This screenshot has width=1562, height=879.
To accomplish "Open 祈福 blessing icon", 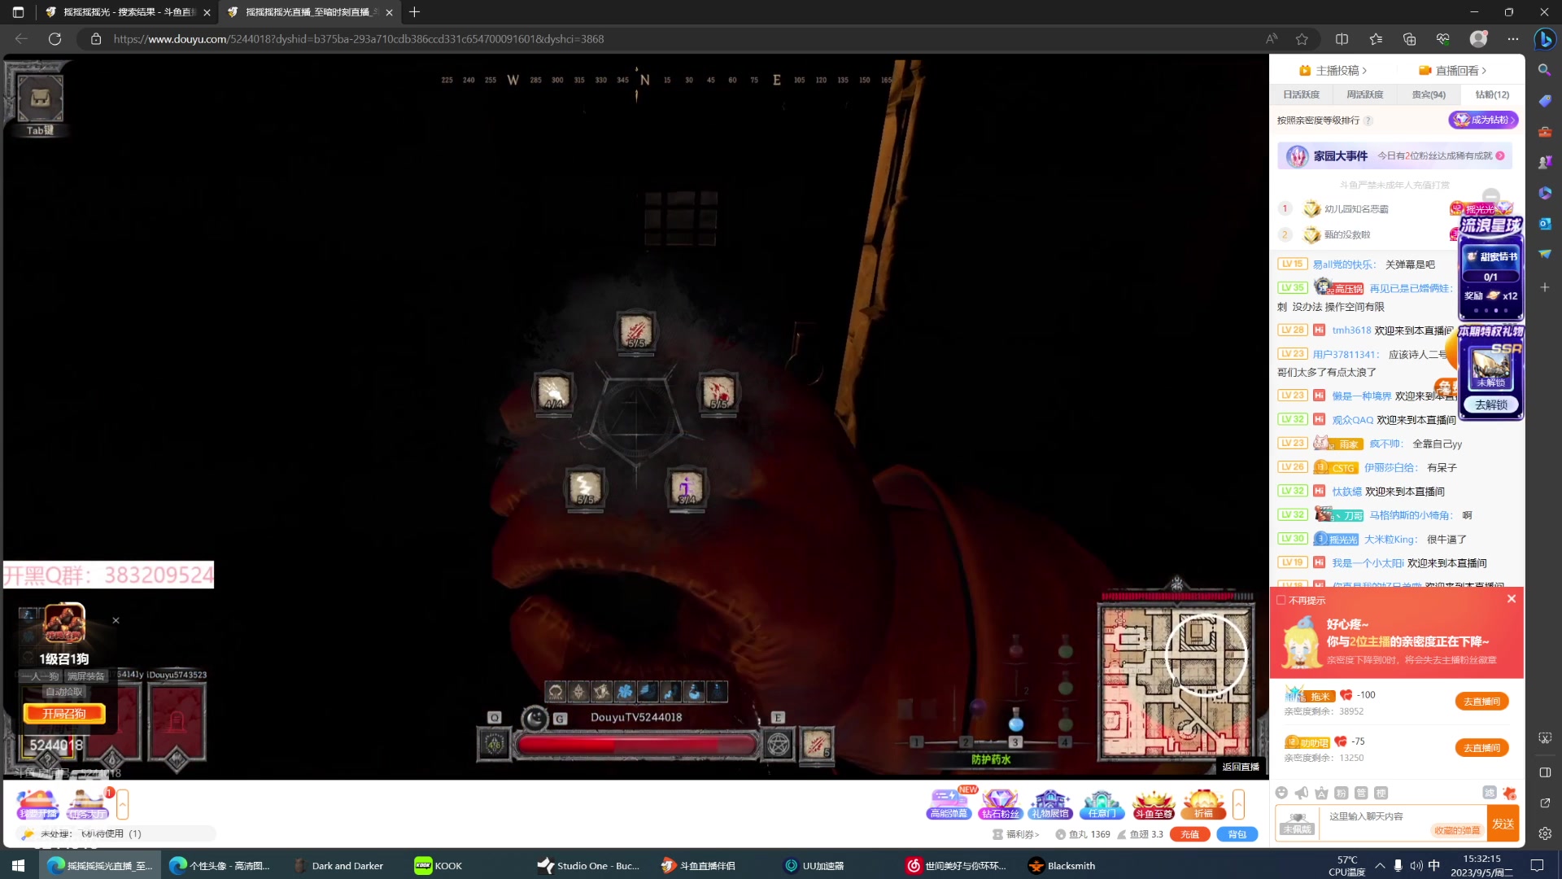I will pos(1203,804).
